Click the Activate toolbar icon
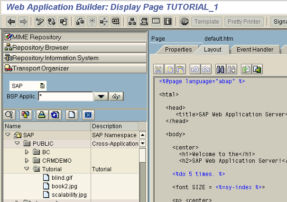This screenshot has height=202, width=287. pyautogui.click(x=92, y=22)
